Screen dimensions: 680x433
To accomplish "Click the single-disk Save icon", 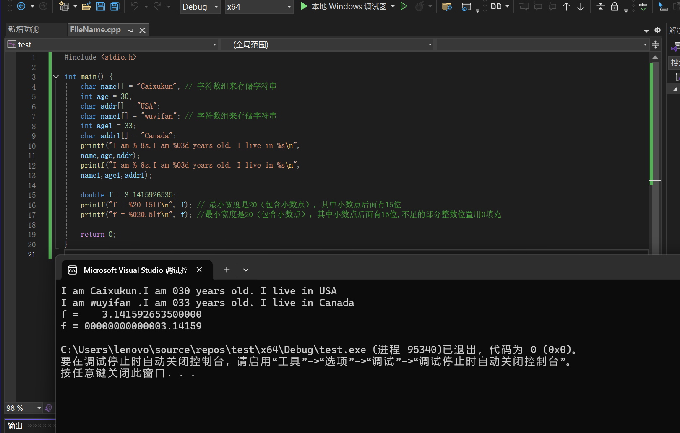I will (101, 6).
